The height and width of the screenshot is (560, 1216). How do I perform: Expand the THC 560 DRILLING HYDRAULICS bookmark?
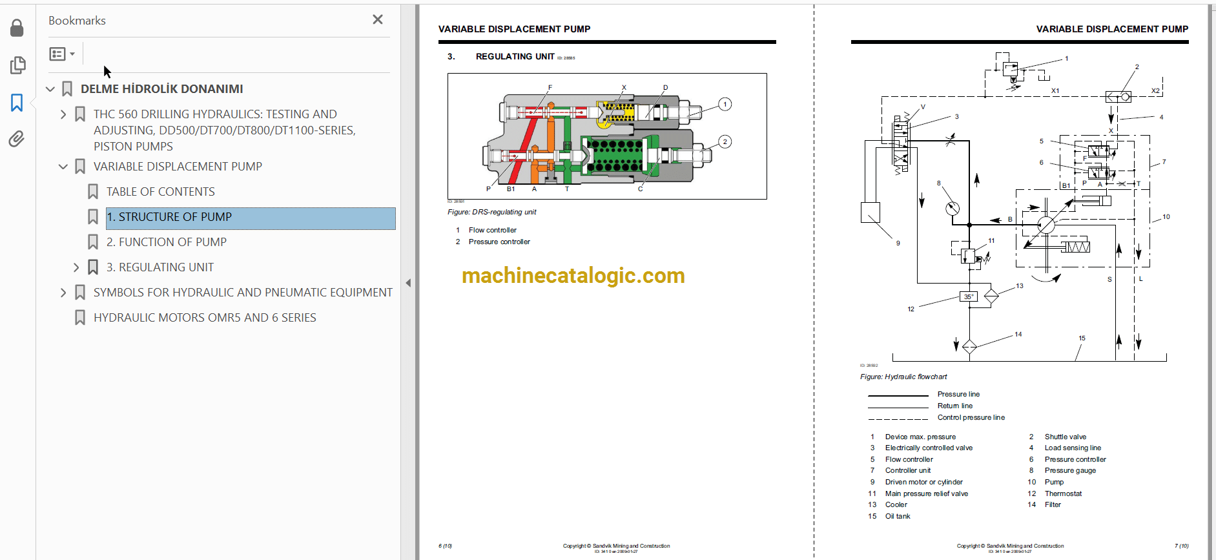coord(63,114)
